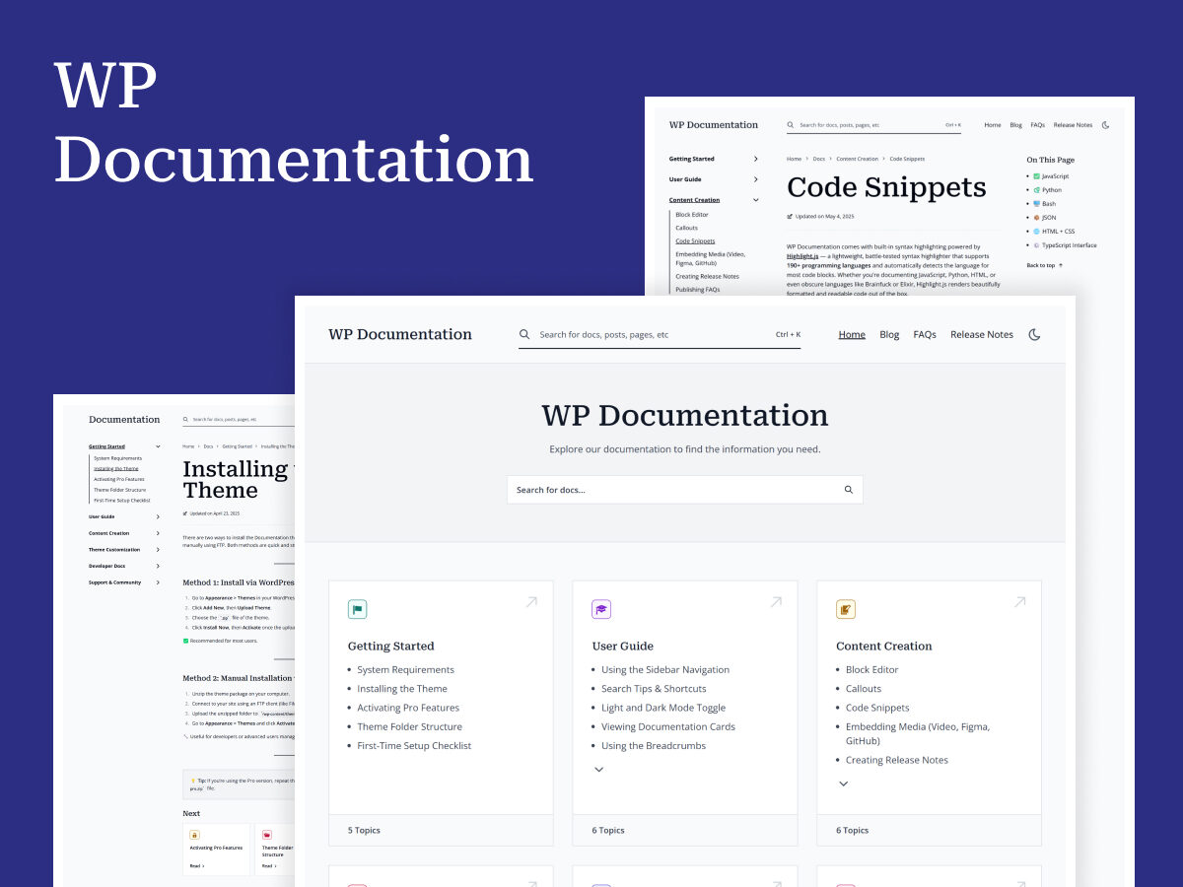Screen dimensions: 1183x887
Task: Show more topics in the User Guide card
Action: [x=599, y=769]
